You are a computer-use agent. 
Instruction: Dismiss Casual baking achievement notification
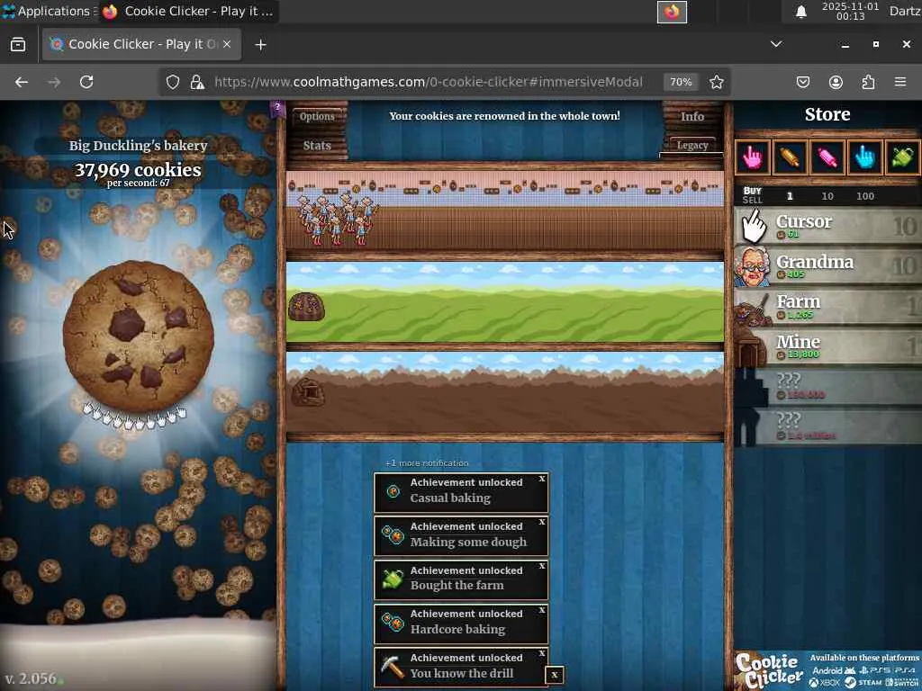point(541,479)
